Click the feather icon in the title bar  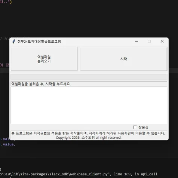tap(14, 42)
